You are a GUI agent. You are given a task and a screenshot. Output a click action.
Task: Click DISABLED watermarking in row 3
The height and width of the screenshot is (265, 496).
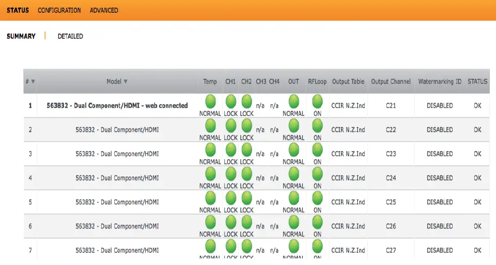(x=440, y=154)
